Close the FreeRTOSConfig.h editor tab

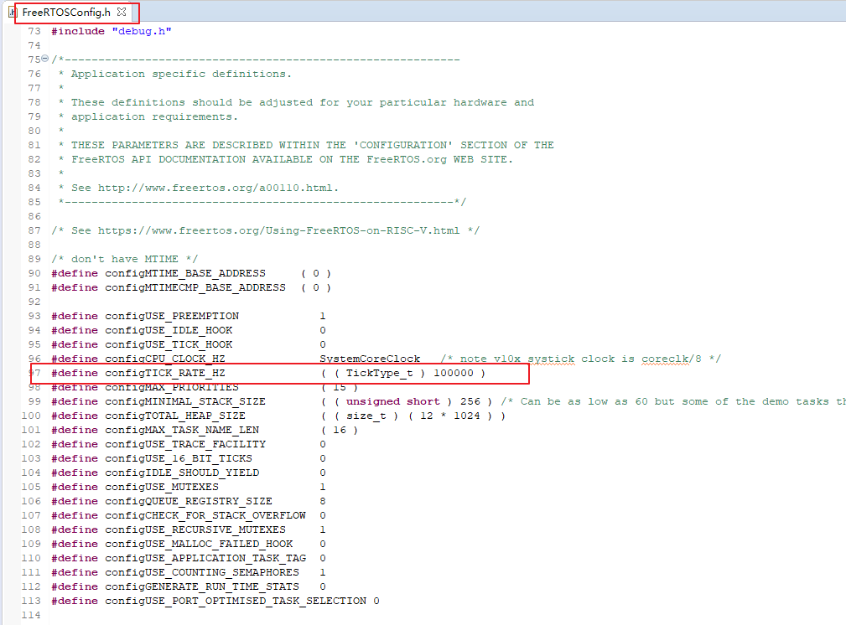122,13
